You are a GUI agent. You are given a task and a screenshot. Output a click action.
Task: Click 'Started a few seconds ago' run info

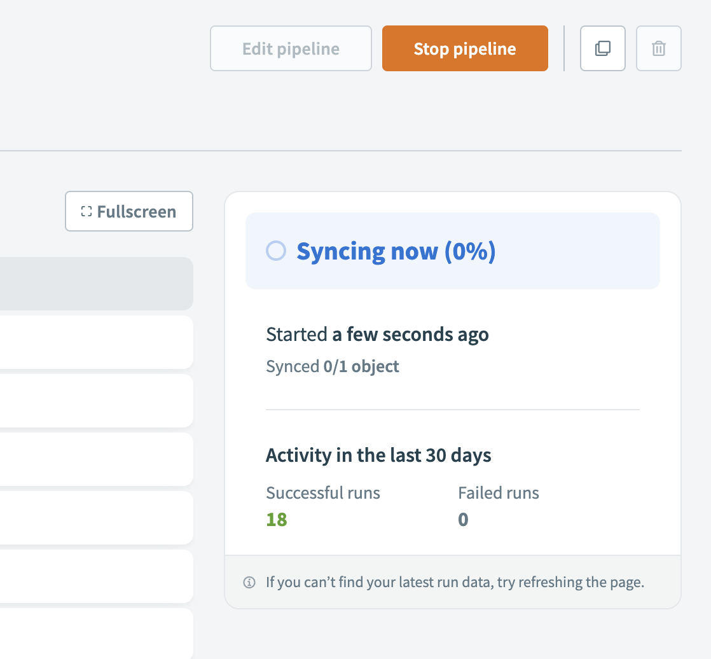click(x=377, y=334)
